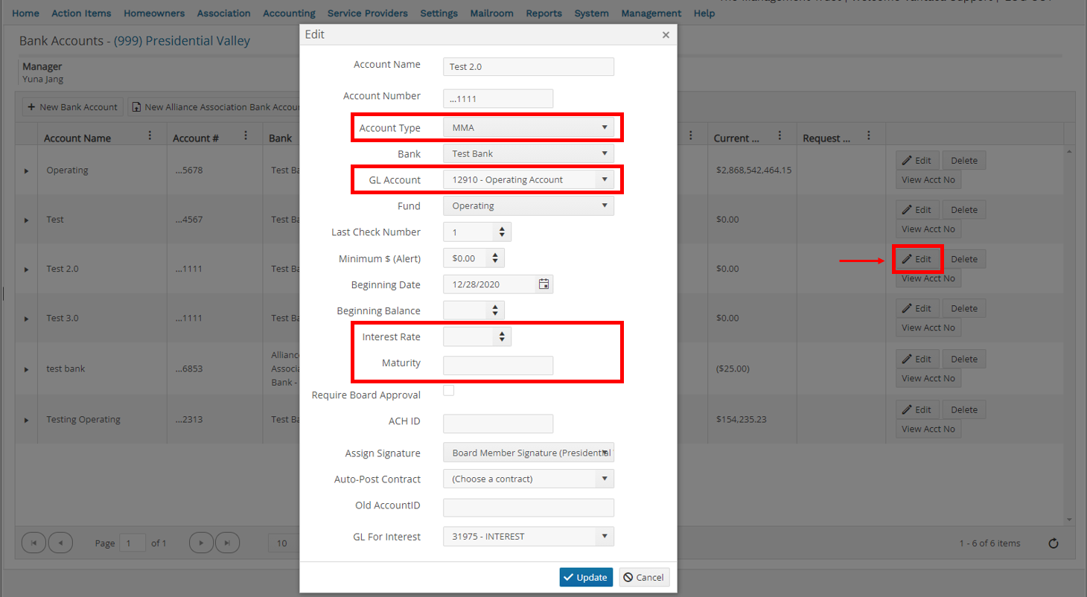Viewport: 1087px width, 597px height.
Task: Edit the Testing Operating account via pencil icon
Action: (x=917, y=409)
